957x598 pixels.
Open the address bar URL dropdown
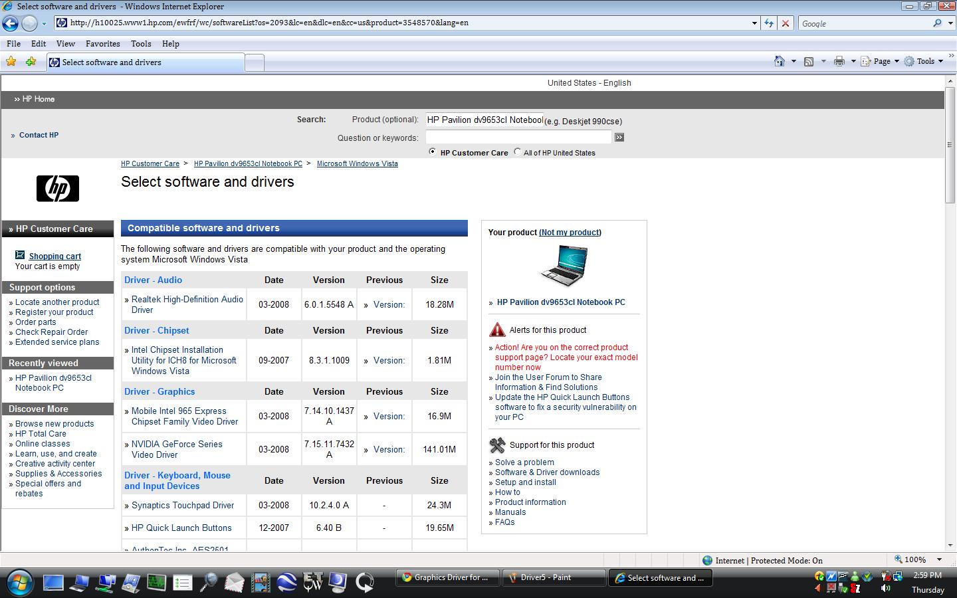[754, 23]
